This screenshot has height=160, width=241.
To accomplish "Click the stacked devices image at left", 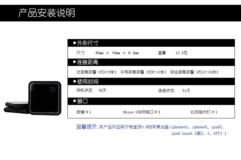I will (17, 108).
